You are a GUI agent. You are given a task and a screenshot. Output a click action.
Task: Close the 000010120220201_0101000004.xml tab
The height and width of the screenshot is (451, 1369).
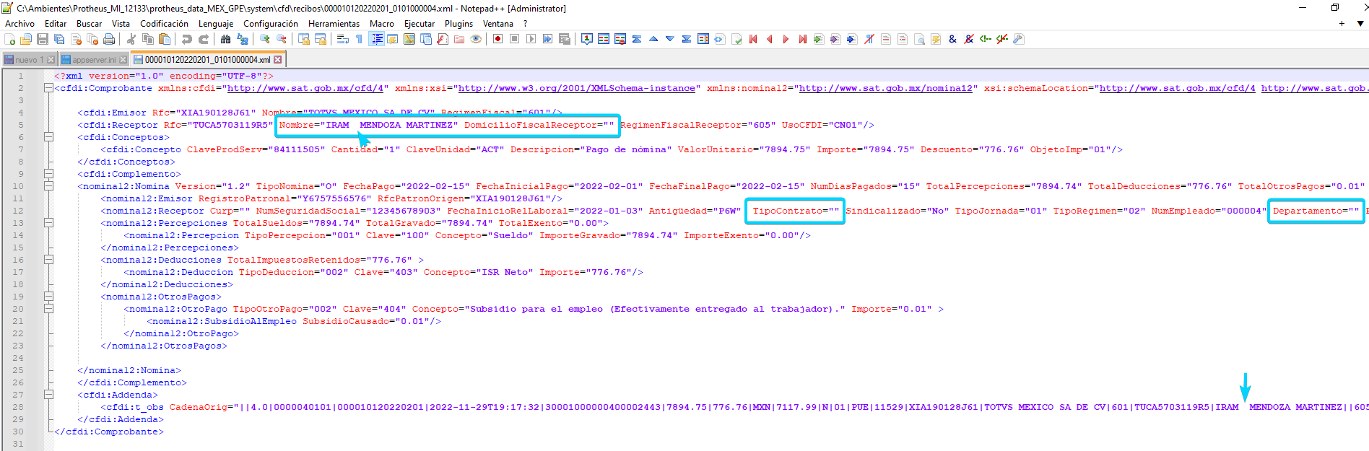[278, 60]
